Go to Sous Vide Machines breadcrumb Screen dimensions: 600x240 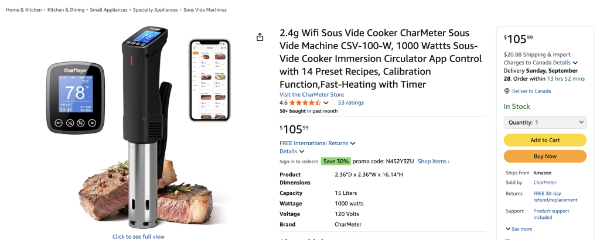pos(205,10)
